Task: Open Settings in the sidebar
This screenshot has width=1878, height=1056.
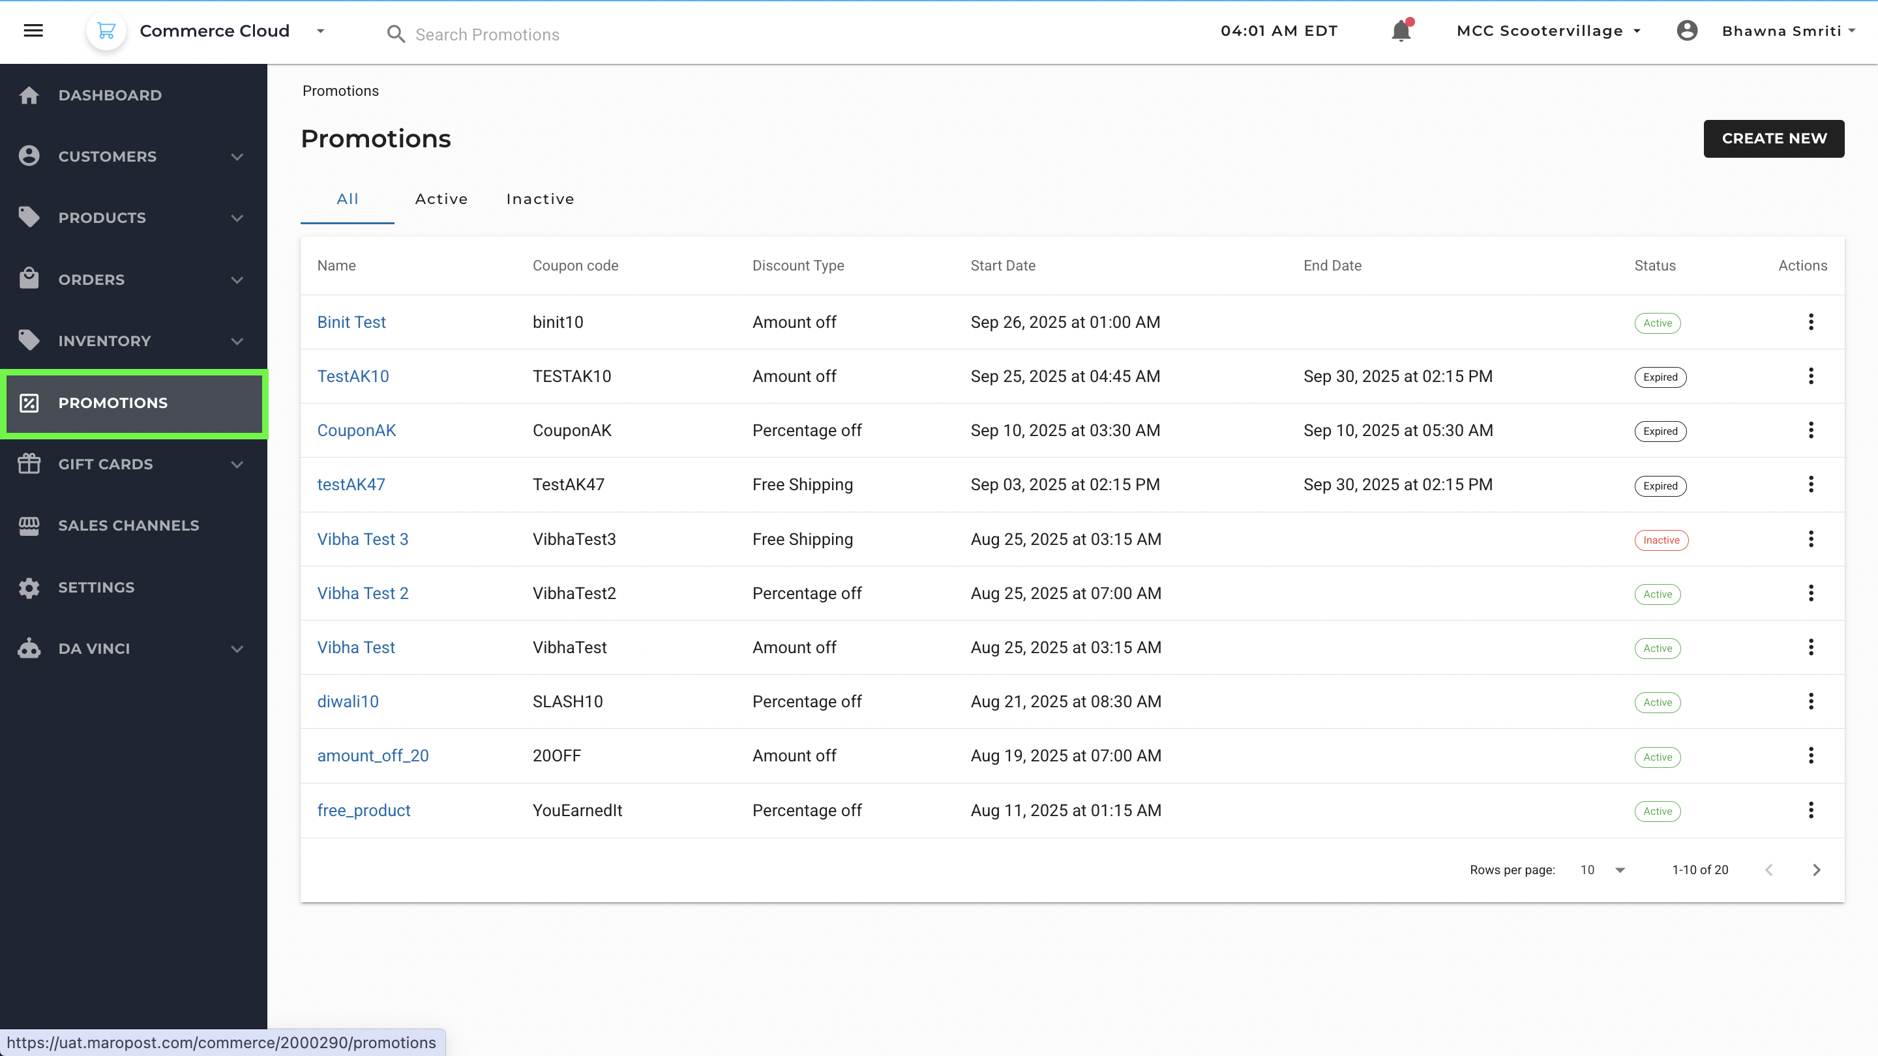Action: tap(97, 587)
